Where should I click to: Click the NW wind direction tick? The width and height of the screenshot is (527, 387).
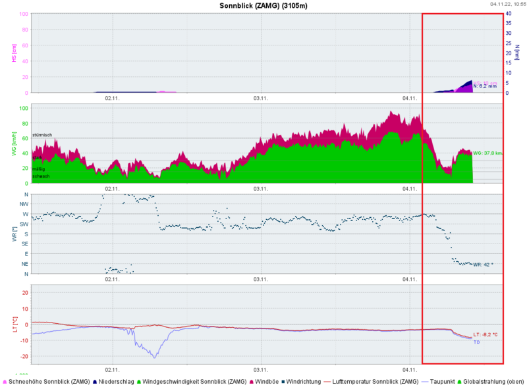pyautogui.click(x=24, y=204)
